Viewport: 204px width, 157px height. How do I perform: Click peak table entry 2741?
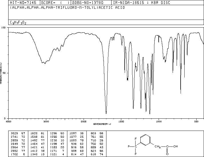click(14, 137)
